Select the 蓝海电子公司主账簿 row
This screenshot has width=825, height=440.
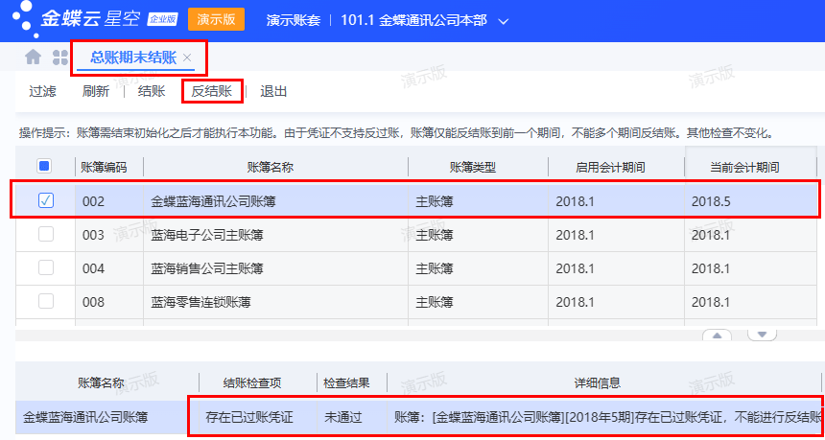(x=206, y=235)
